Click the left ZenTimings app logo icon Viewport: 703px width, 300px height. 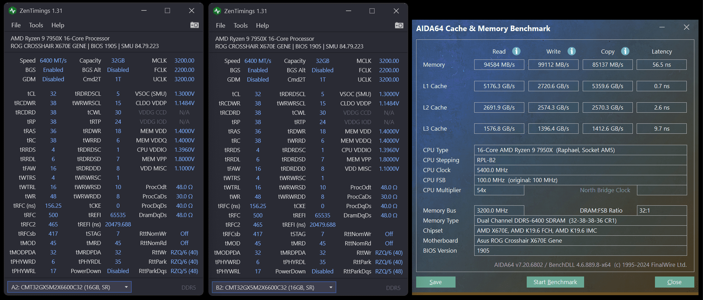pos(13,11)
